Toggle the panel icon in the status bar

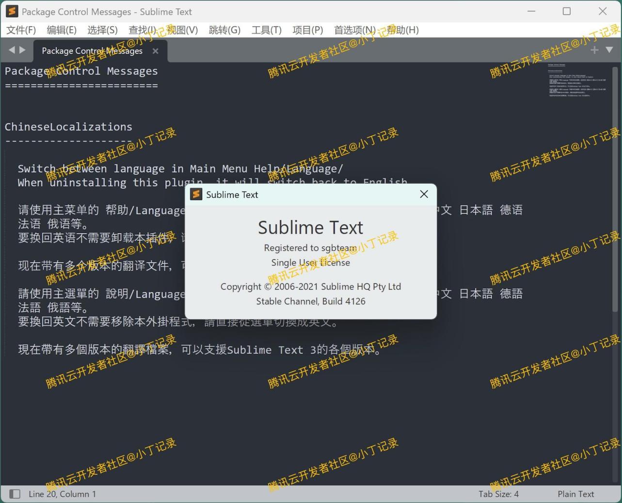point(15,494)
